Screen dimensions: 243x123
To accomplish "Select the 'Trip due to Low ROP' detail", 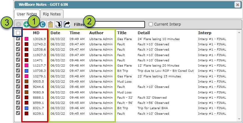I will (166, 71).
